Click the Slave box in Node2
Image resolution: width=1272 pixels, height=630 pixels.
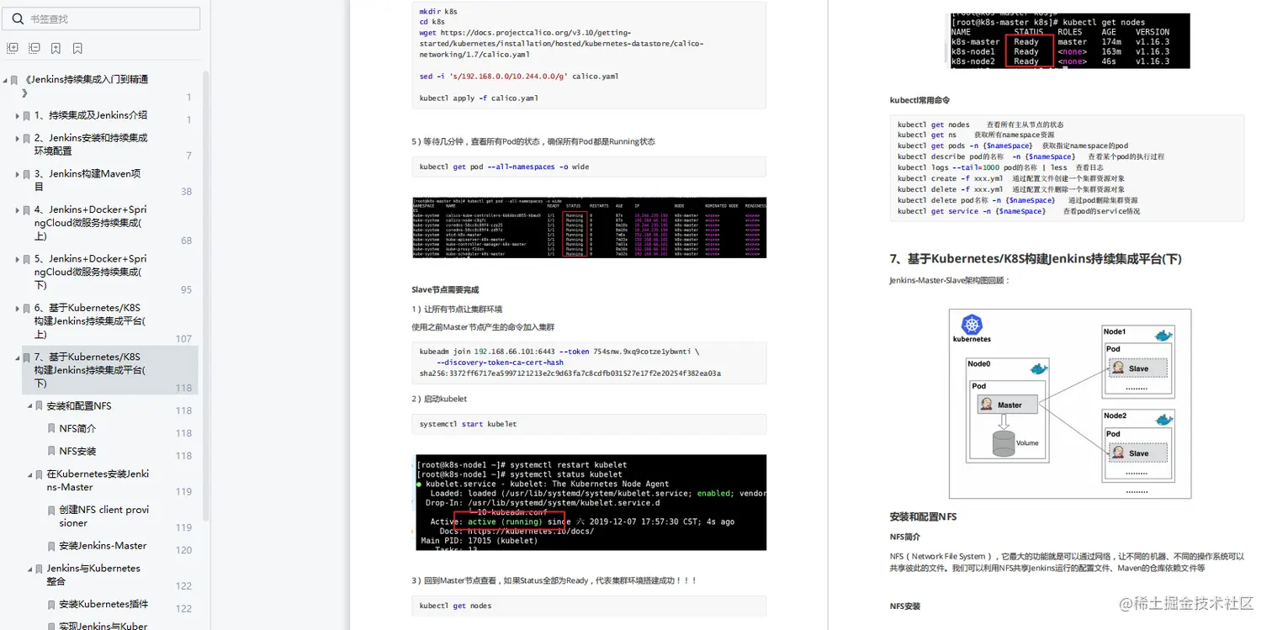click(1137, 453)
